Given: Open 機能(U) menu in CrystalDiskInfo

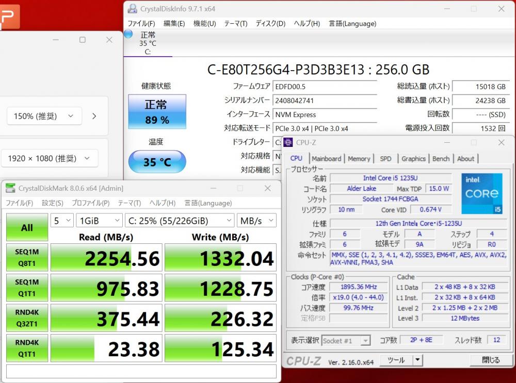Looking at the screenshot, I should (x=204, y=24).
